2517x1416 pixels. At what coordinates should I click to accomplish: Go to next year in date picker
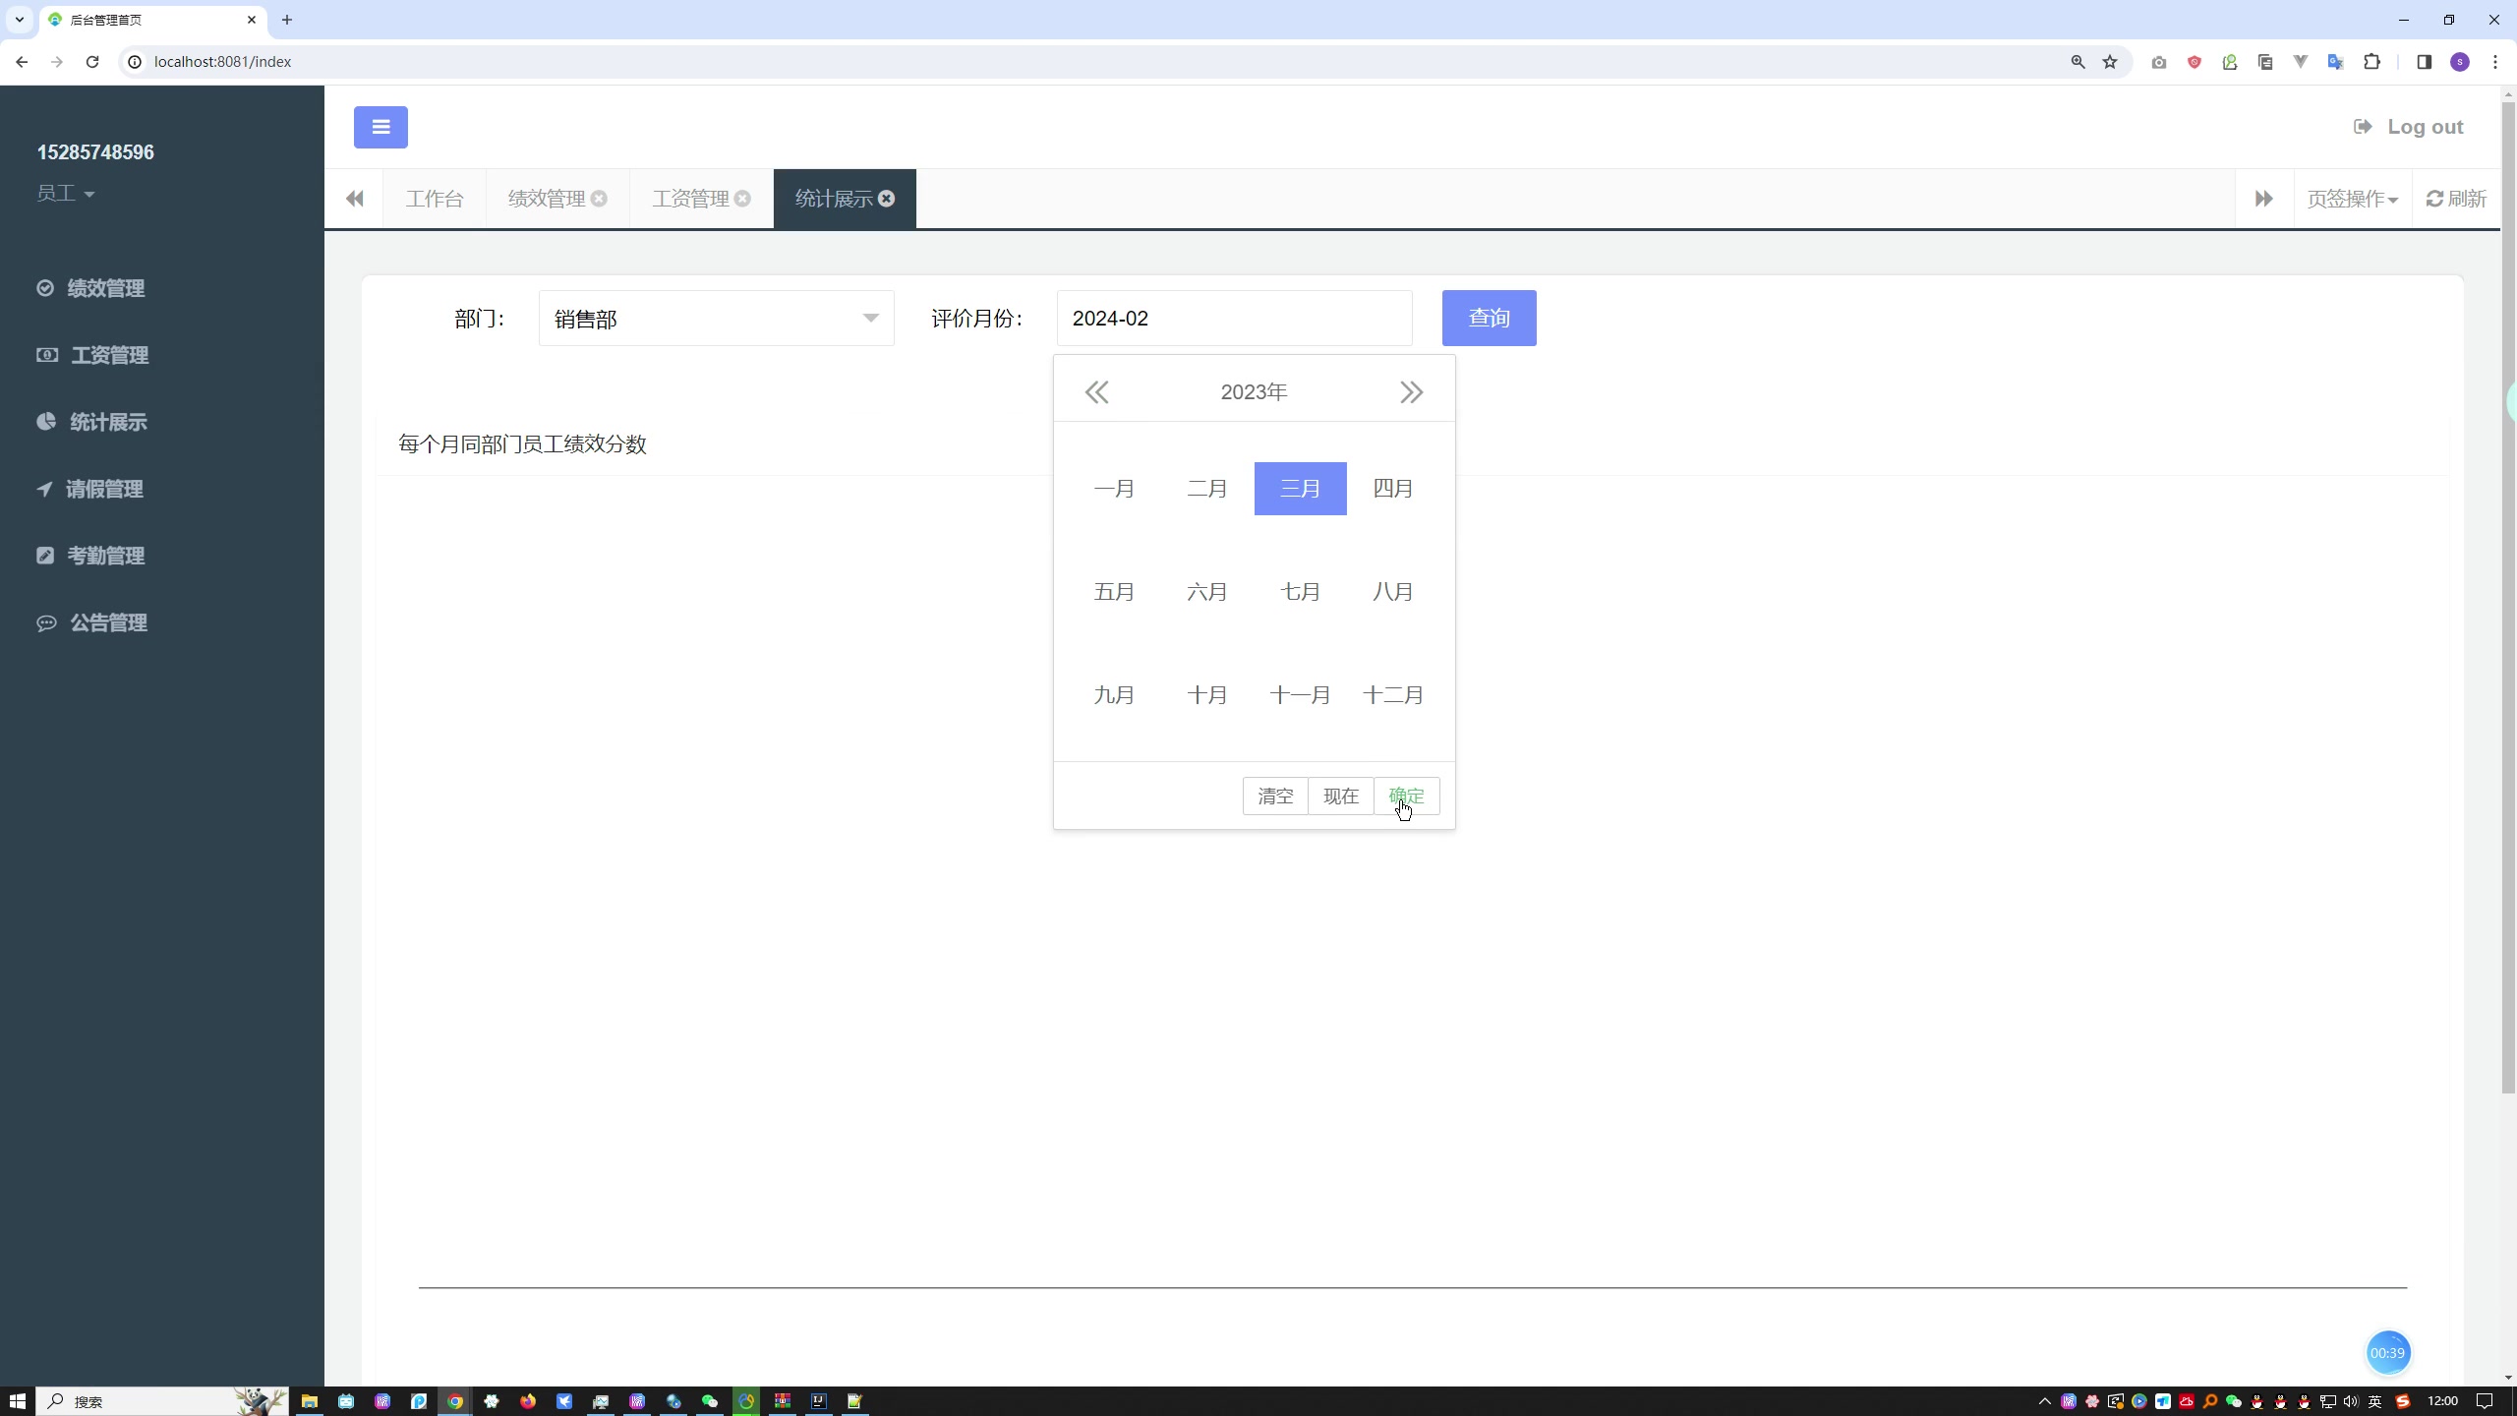[1411, 392]
